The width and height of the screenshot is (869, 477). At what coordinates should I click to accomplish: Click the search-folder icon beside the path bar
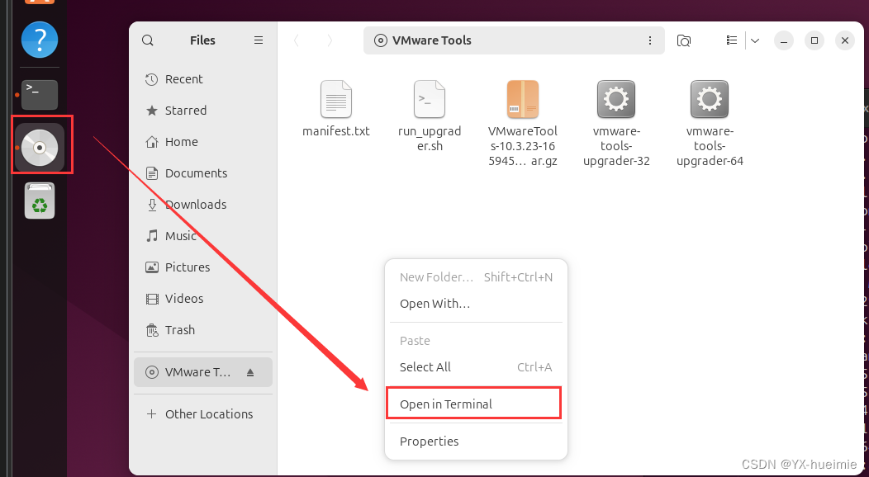tap(684, 40)
